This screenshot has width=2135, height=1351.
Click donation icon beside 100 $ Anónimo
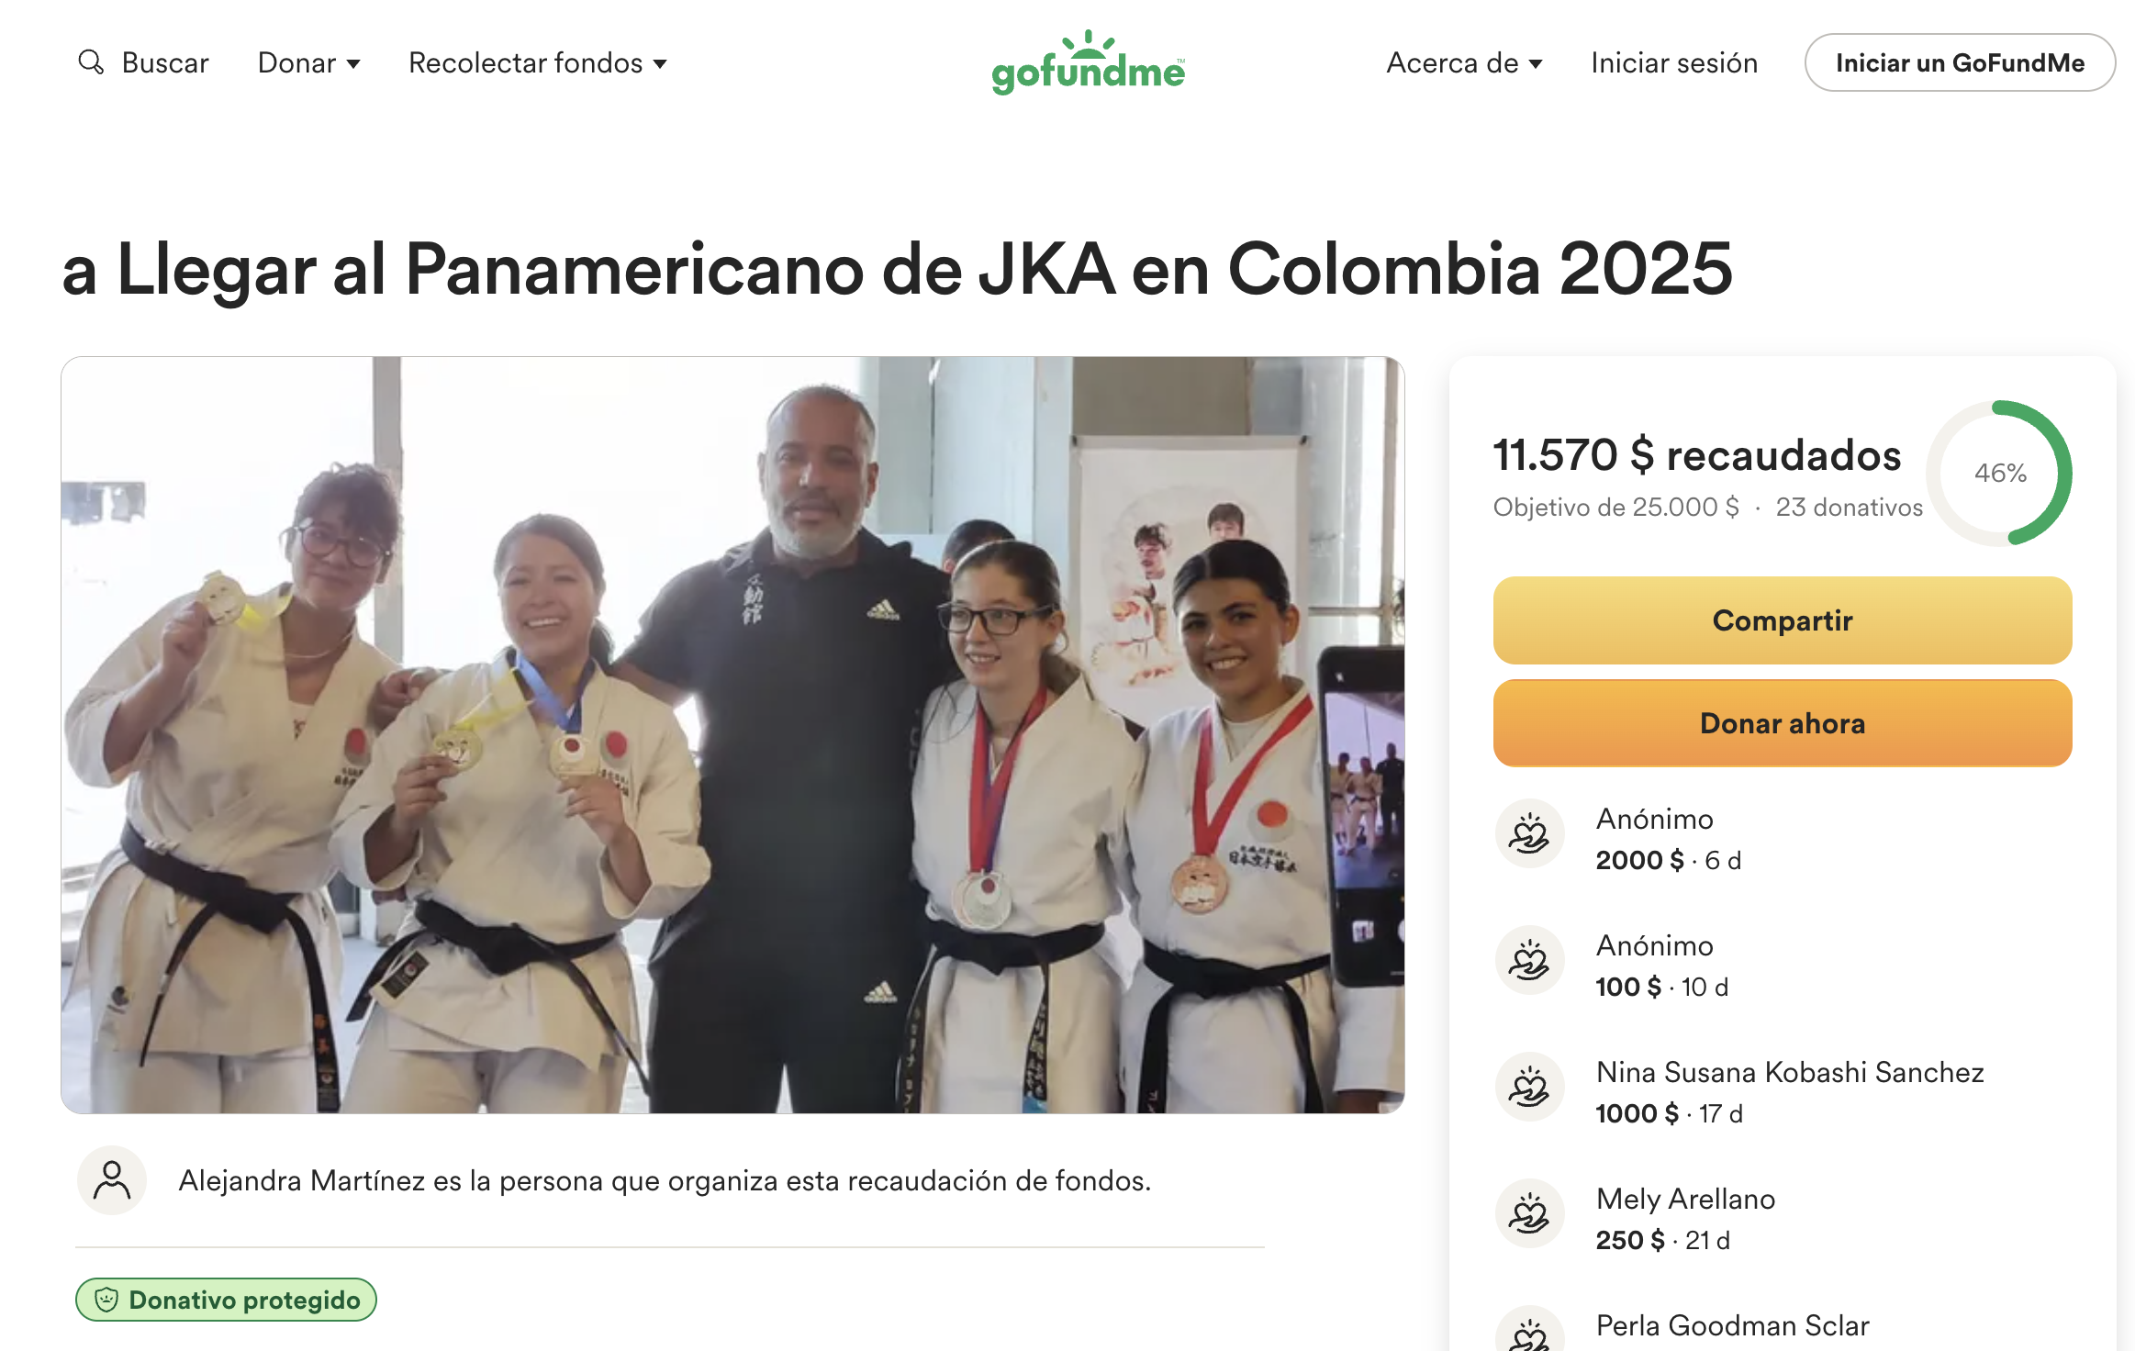tap(1529, 960)
